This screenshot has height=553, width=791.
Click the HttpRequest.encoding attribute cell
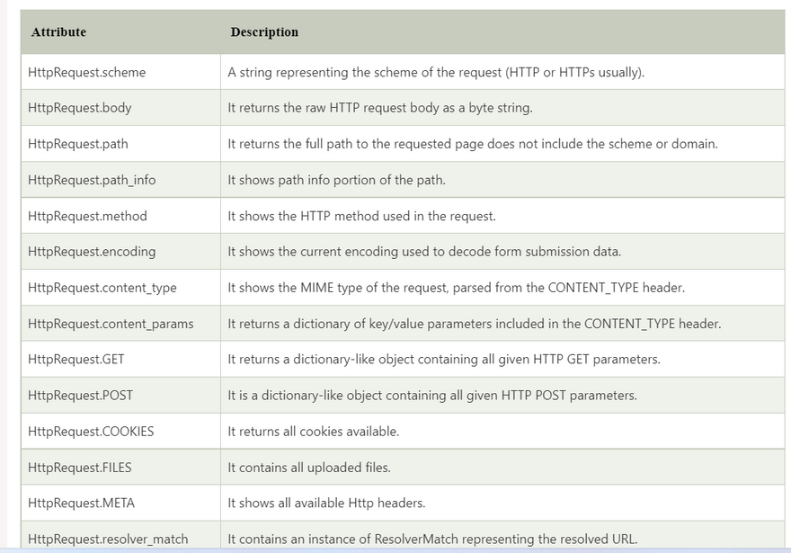(92, 252)
